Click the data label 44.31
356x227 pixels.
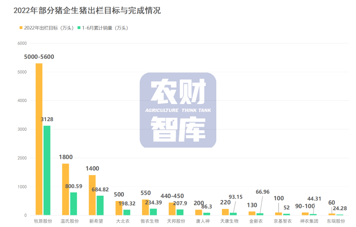coord(314,199)
